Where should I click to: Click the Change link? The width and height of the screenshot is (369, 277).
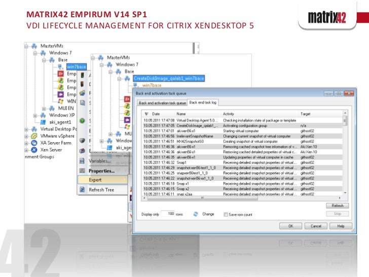(x=208, y=214)
